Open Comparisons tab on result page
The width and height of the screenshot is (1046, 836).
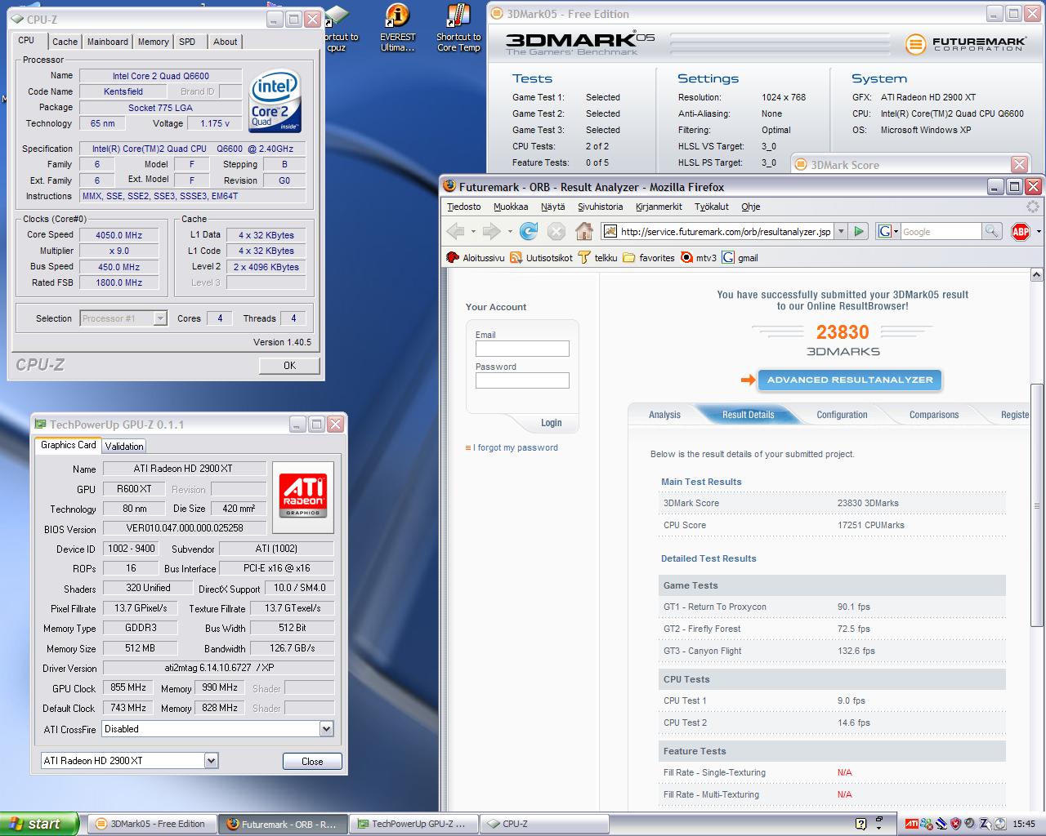934,415
